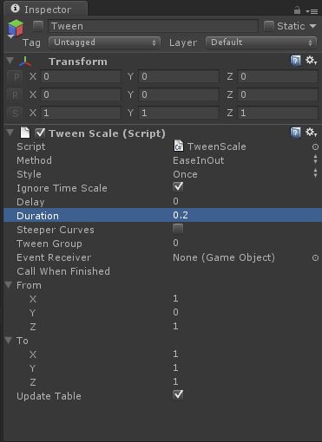Click Script field object picker circle

(315, 146)
